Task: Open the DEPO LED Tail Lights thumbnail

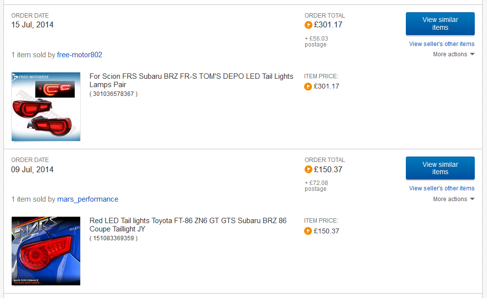Action: pos(46,107)
